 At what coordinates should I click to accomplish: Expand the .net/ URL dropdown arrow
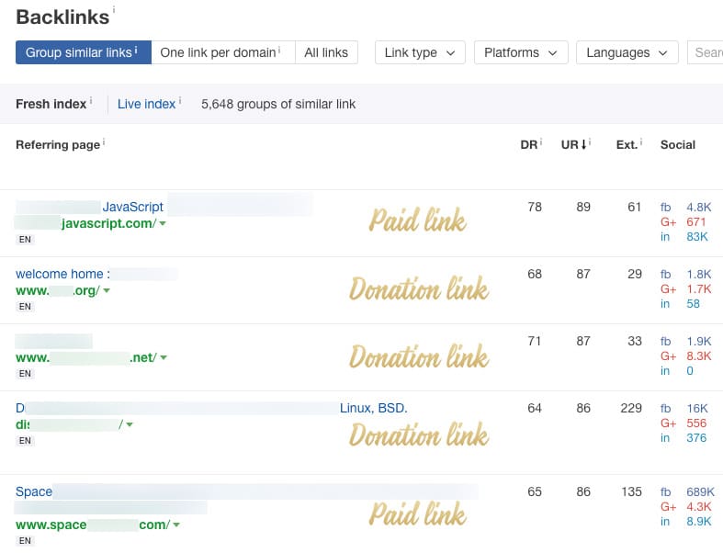click(164, 358)
